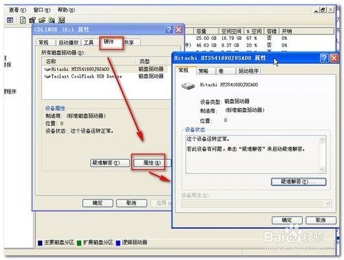
Task: Click the 这个设备运转正常 status text in CDLINUX dialog
Action: 92,131
